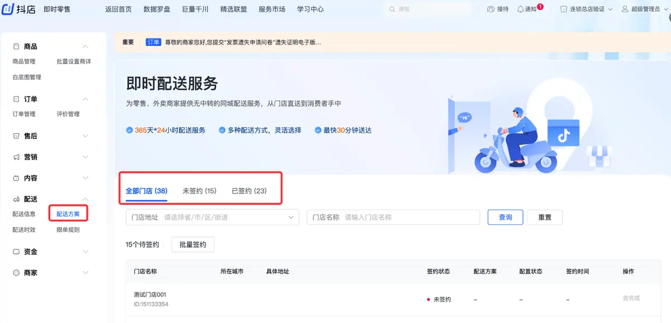Click the 商品 section icon in sidebar

(16, 47)
